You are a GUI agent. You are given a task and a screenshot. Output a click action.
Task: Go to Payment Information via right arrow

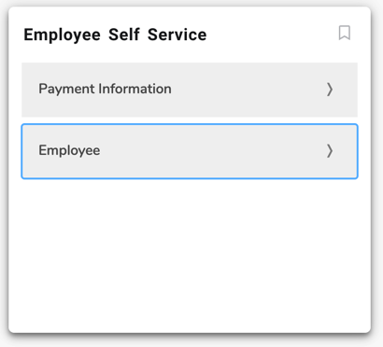[330, 90]
